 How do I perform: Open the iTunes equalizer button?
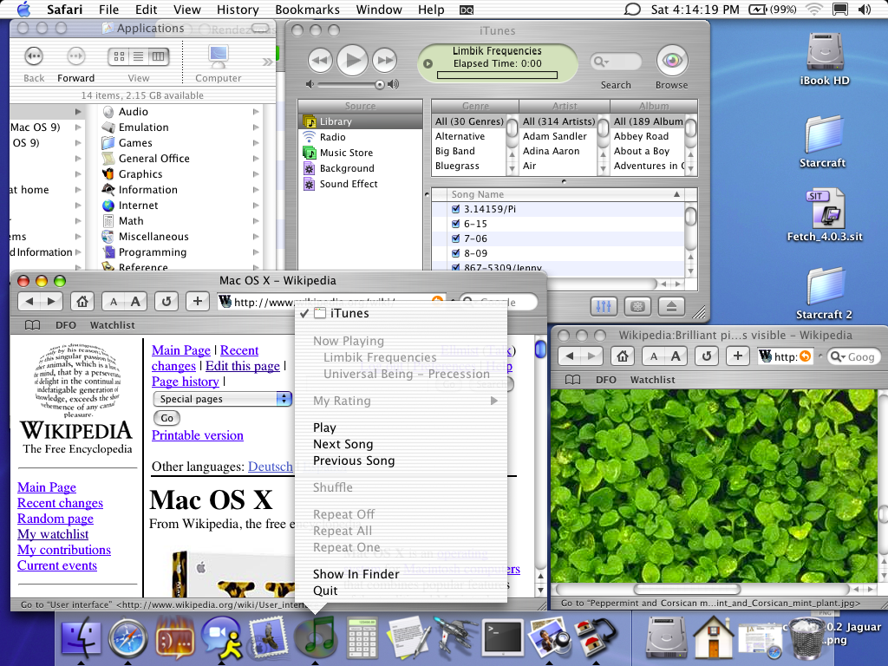click(x=604, y=306)
